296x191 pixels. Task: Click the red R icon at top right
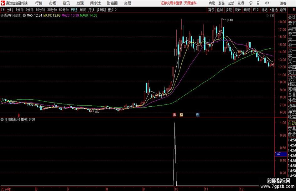click(294, 10)
